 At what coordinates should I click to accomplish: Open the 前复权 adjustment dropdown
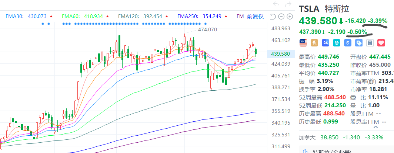255,17
